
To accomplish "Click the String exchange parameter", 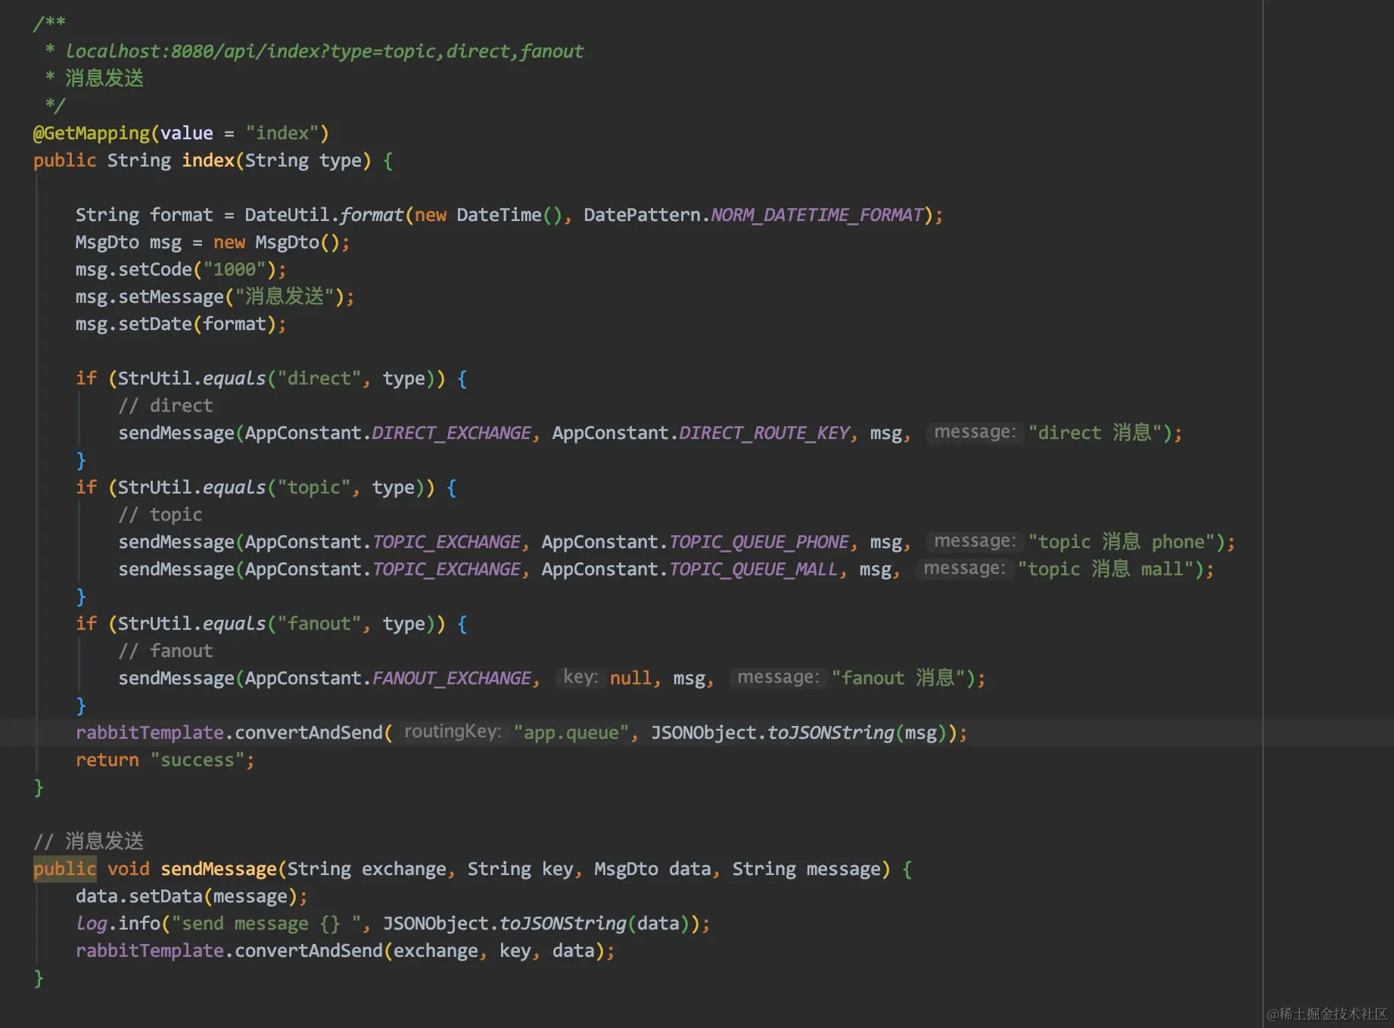I will 366,869.
